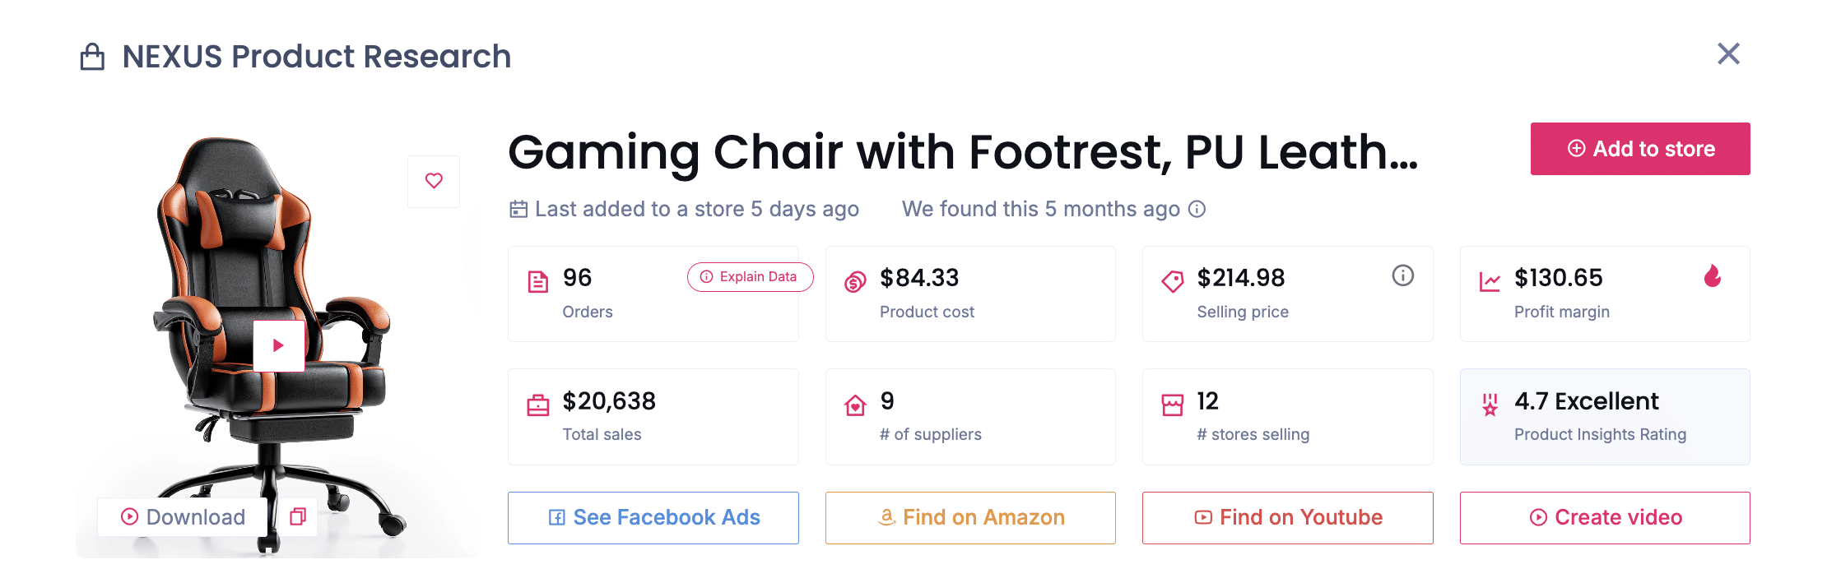Screen dimensions: 1827x569
Task: Click the orders document icon
Action: click(537, 282)
